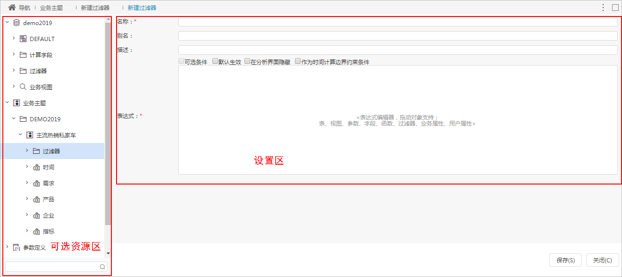This screenshot has height=277, width=622.
Task: Click the DEFAULT schema icon
Action: (23, 39)
